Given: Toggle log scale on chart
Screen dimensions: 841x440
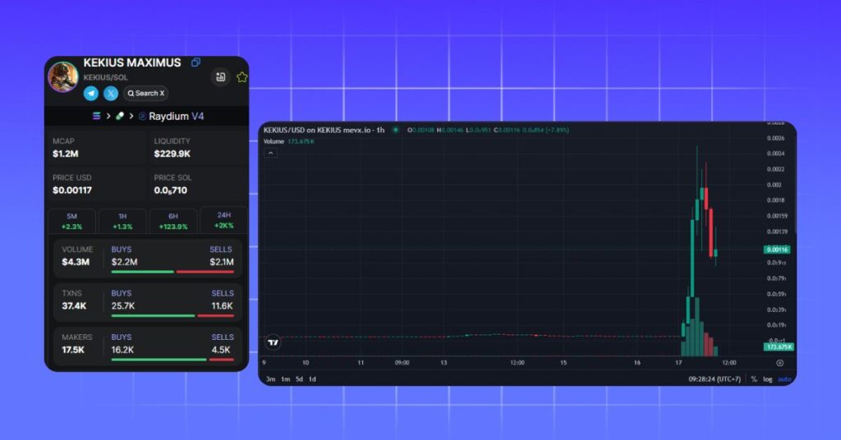Looking at the screenshot, I should click(768, 379).
